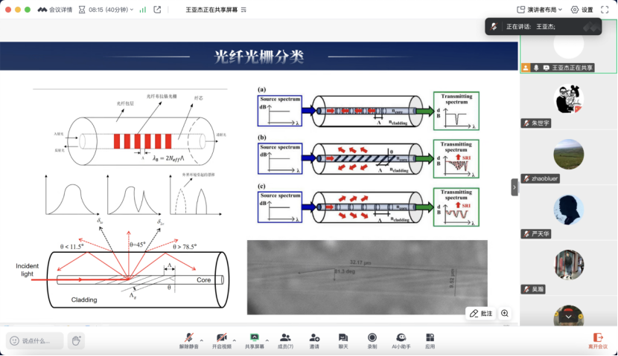Viewport: 618px width, 356px height.
Task: Click the 邀请 invite icon
Action: 314,337
